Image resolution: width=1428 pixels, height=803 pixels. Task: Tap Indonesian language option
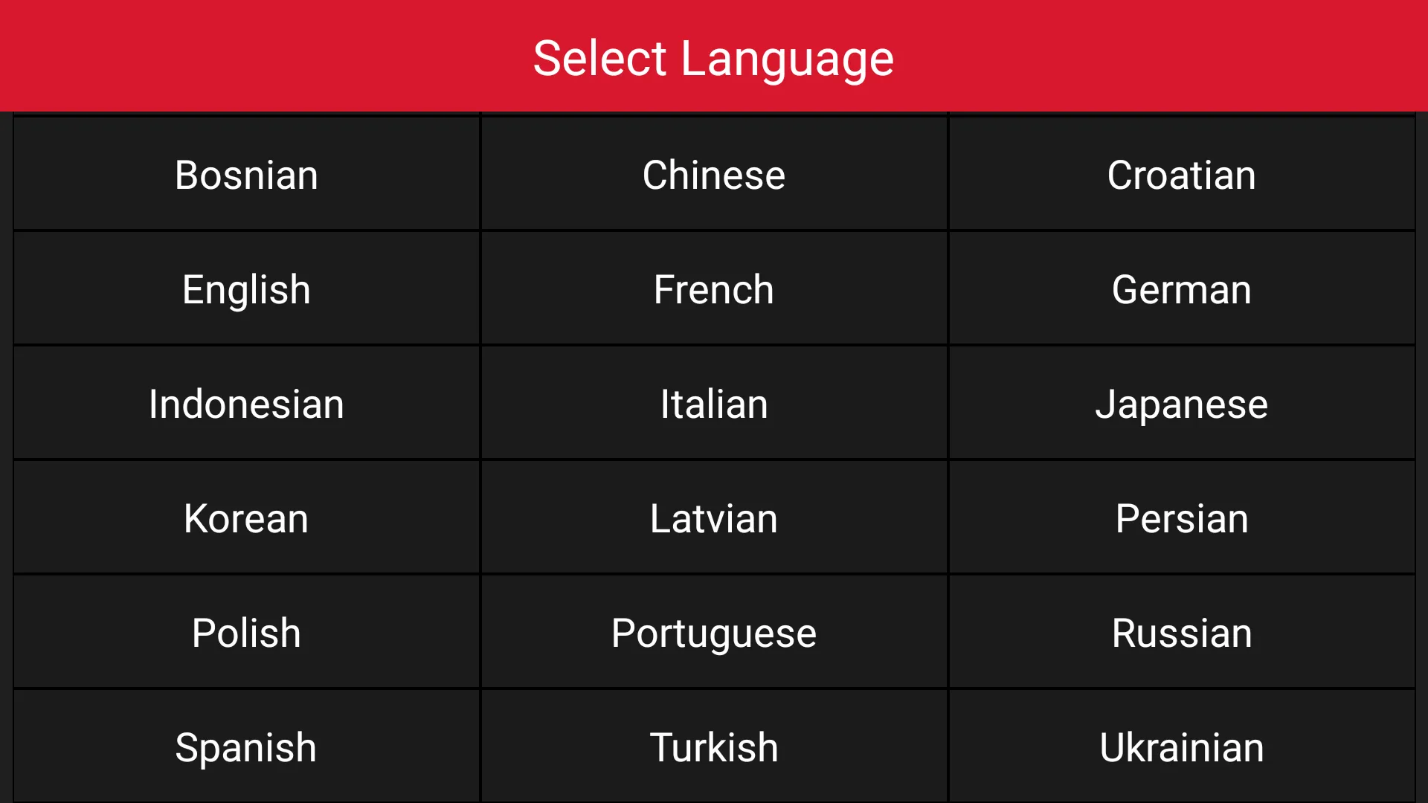(246, 403)
